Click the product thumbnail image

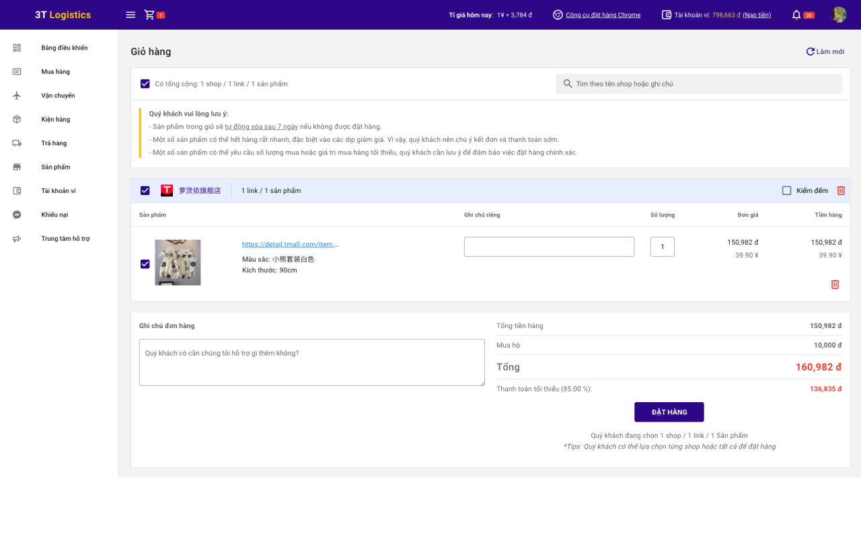[x=178, y=263]
